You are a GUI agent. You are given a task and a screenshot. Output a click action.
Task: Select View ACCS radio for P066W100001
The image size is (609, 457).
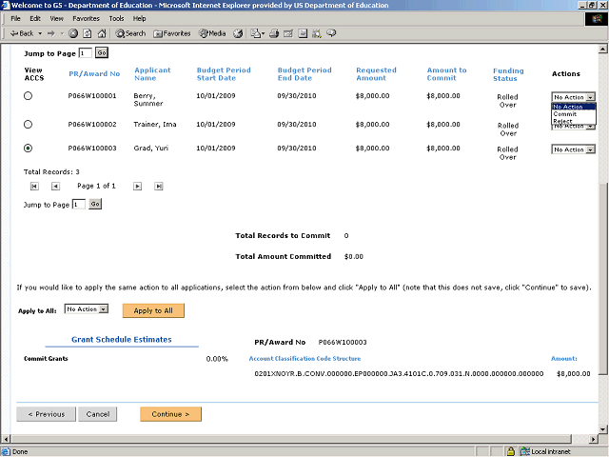(x=28, y=95)
